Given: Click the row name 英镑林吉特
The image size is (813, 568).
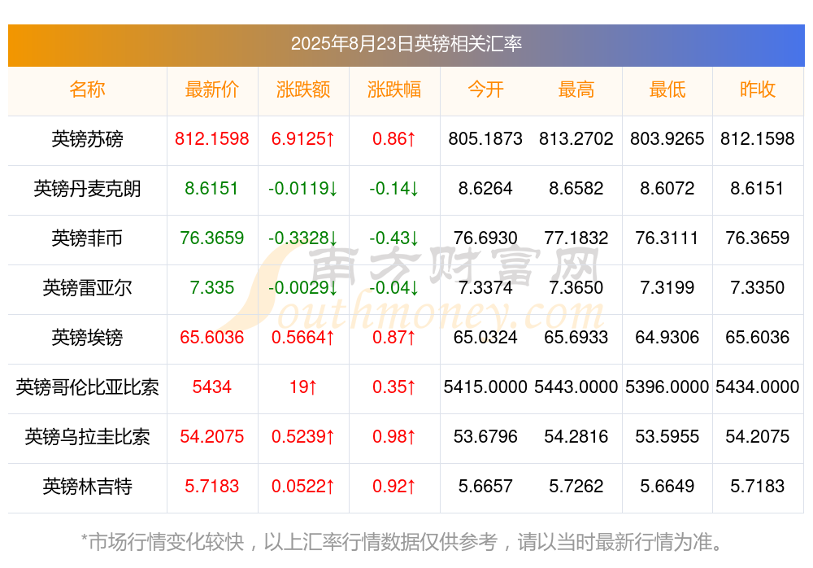Looking at the screenshot, I should click(x=87, y=487).
